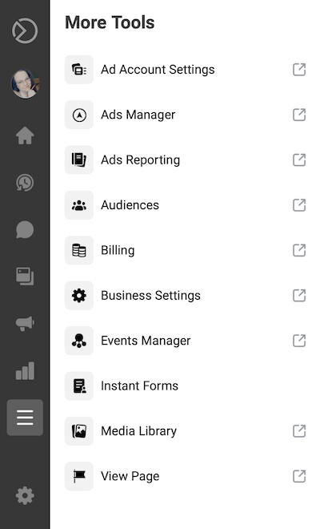Open Ads Manager external link arrow

click(299, 115)
